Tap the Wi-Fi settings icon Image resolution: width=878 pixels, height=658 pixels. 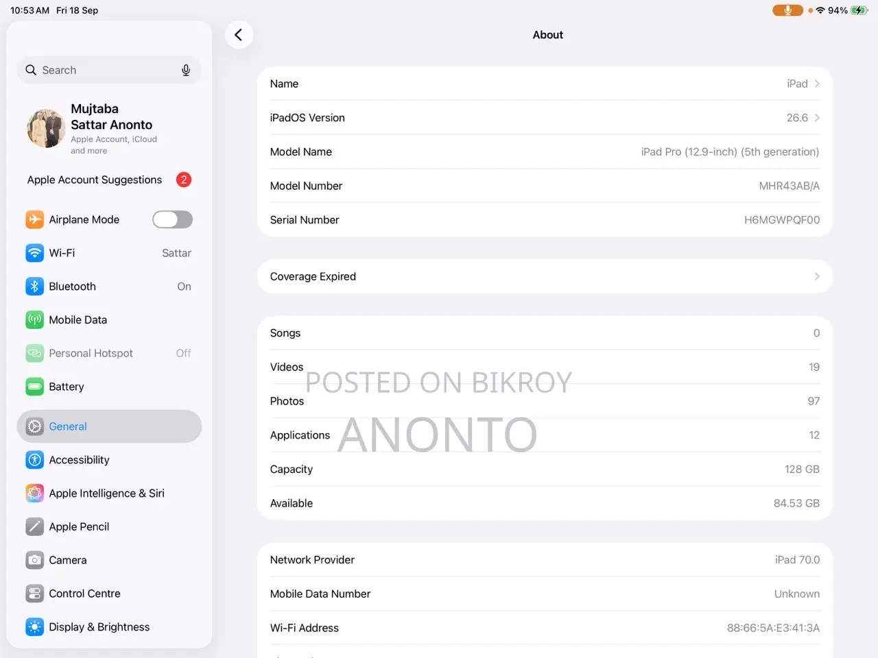click(34, 253)
